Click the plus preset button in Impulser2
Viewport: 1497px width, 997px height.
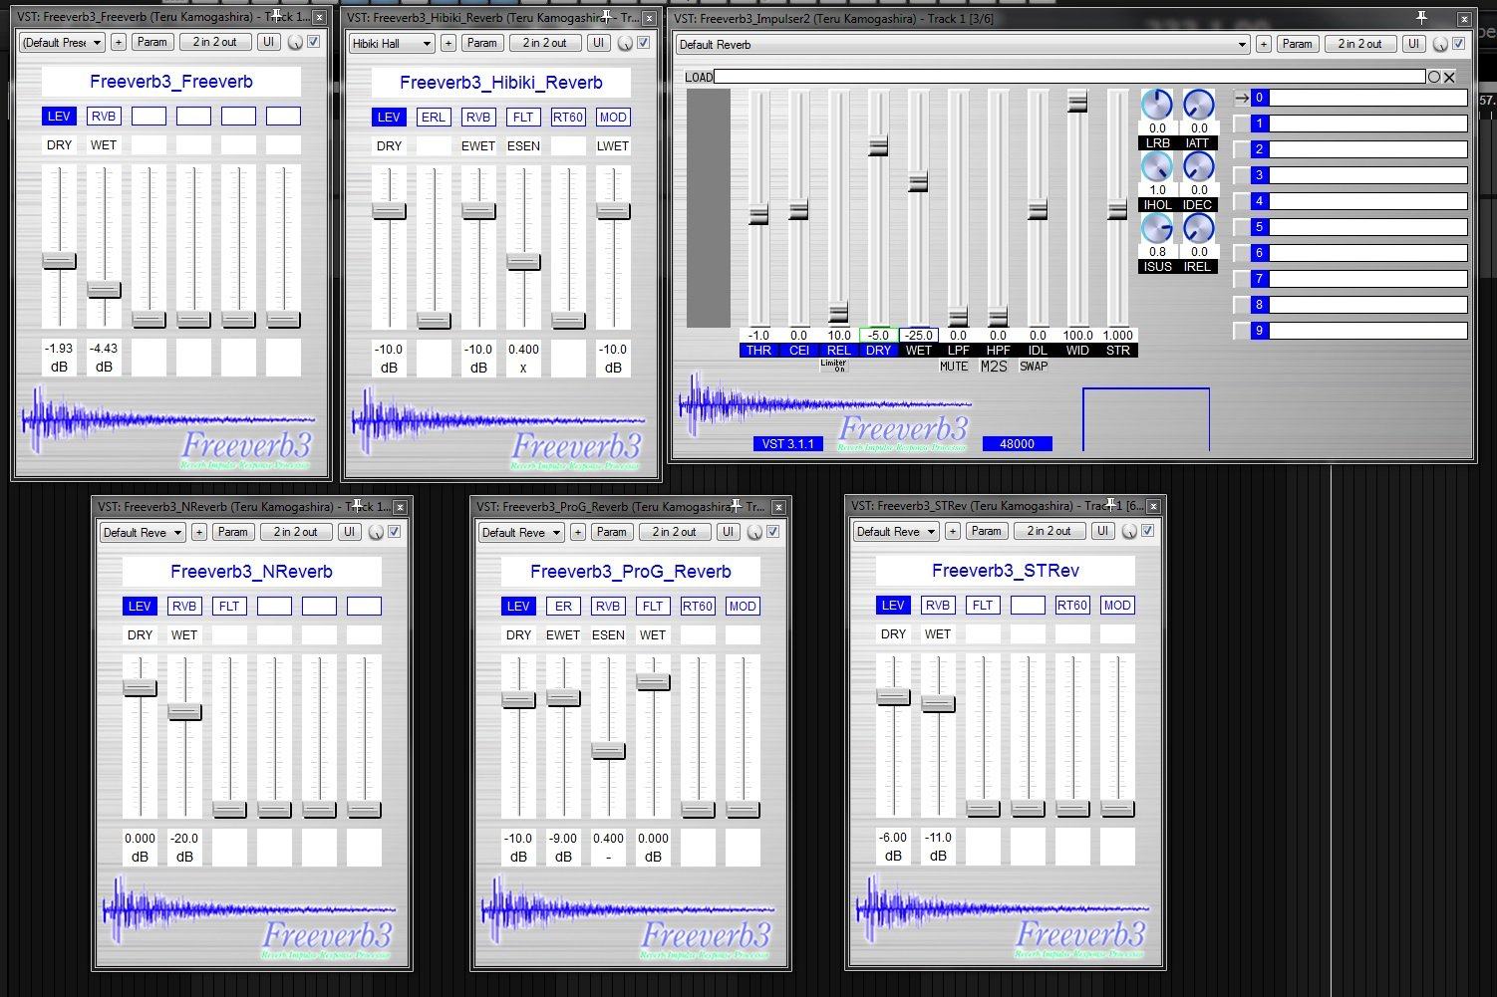point(1264,44)
